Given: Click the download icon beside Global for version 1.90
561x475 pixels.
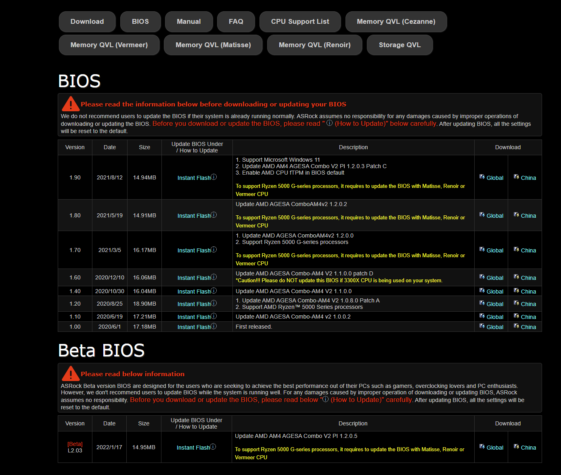Looking at the screenshot, I should click(482, 177).
